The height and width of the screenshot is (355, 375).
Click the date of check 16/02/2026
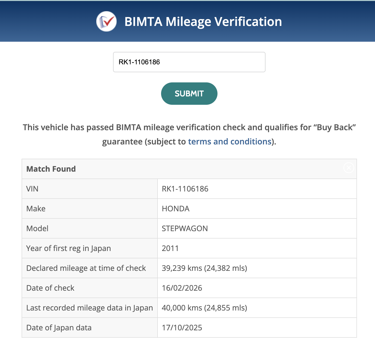tap(182, 288)
